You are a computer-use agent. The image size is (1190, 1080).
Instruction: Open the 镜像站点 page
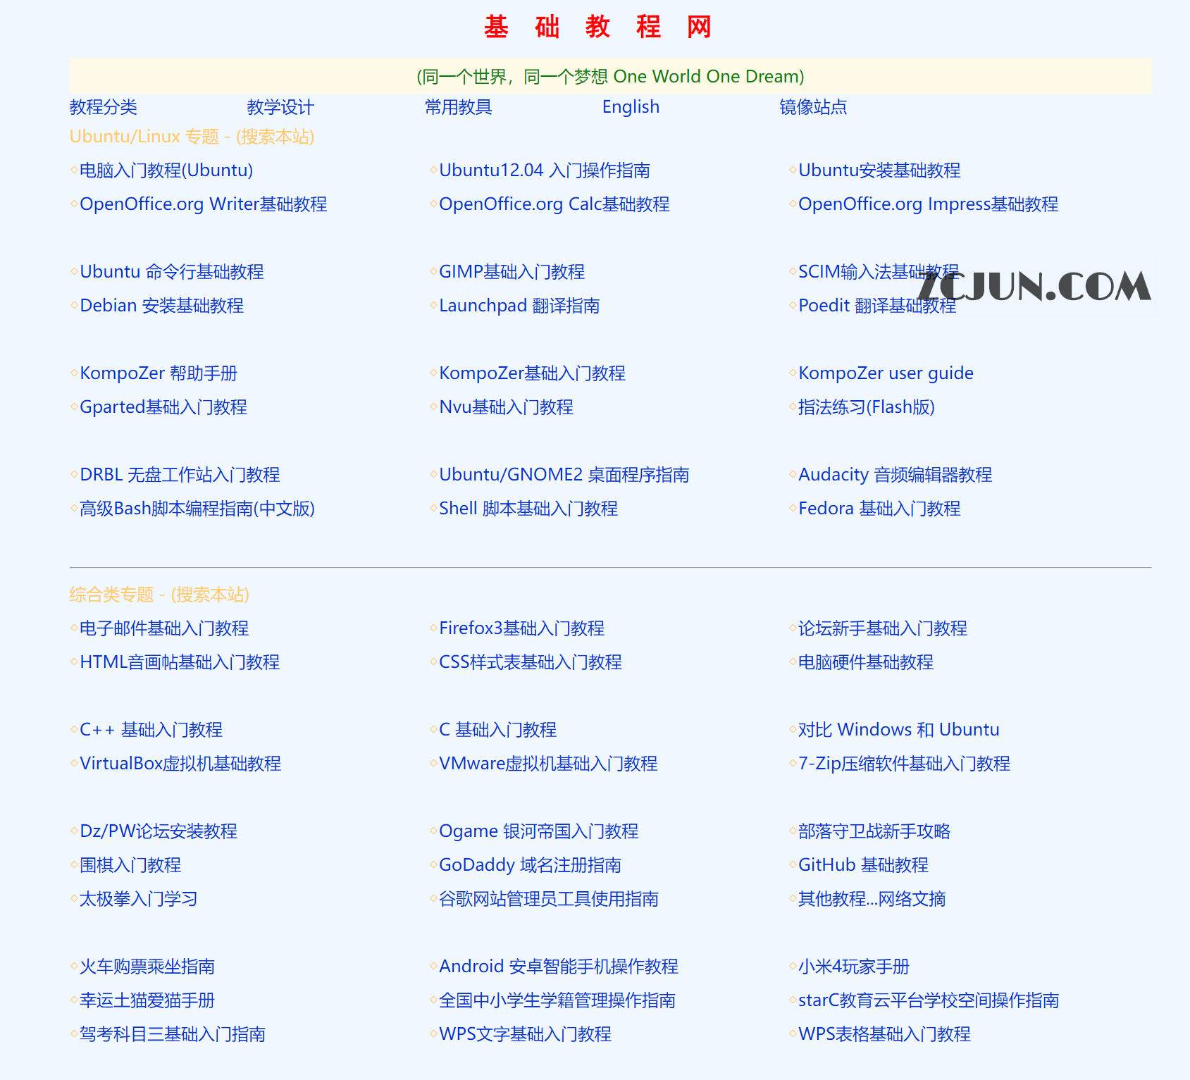812,107
